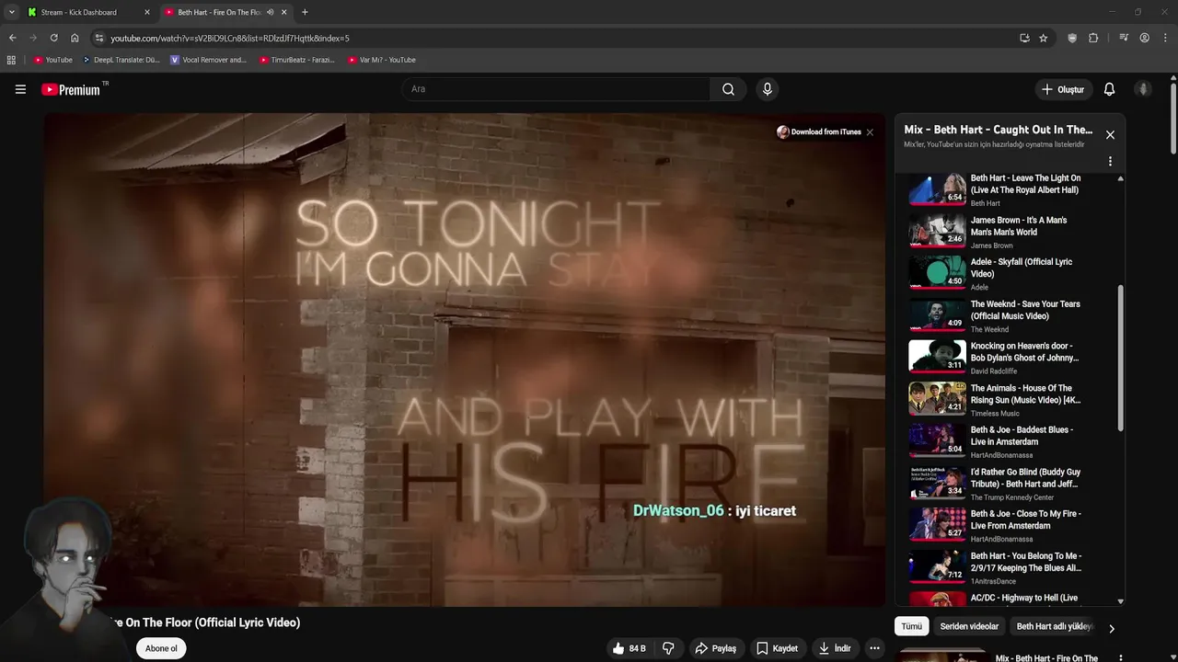Dislike the video with thumbs down
Screen dimensions: 1178x662
pyautogui.click(x=668, y=648)
